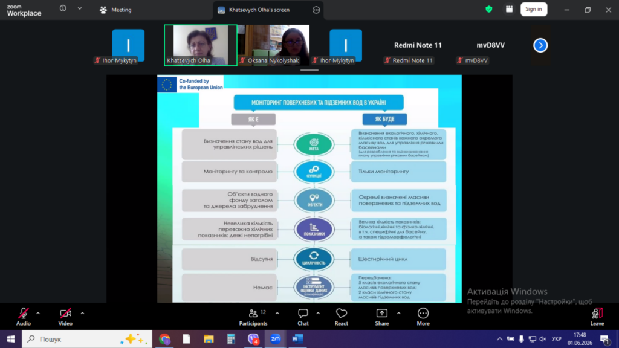The image size is (619, 348).
Task: Click the network tray icon
Action: [x=532, y=339]
